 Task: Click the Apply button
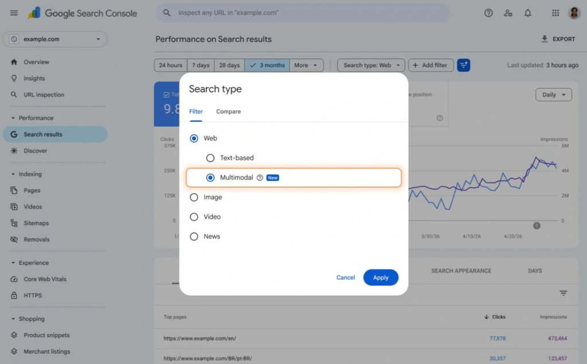point(381,277)
